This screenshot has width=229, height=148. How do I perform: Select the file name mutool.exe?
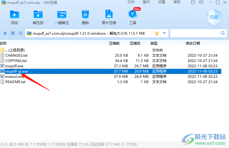[x=14, y=76]
